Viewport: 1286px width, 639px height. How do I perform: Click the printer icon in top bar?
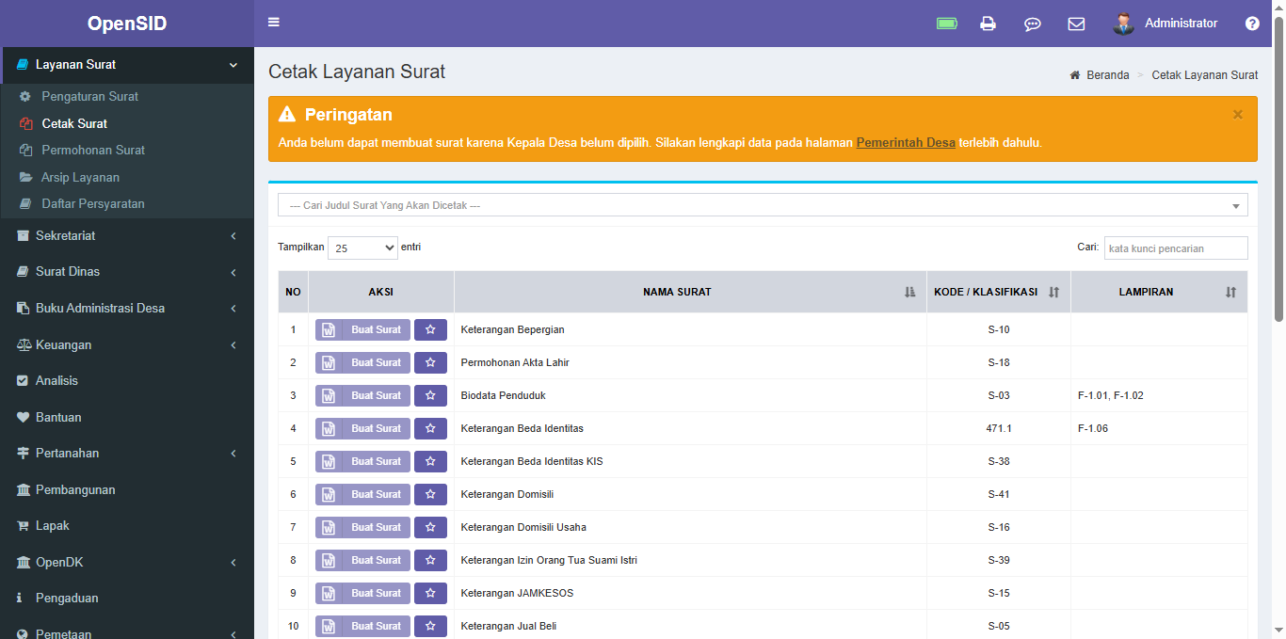(988, 24)
